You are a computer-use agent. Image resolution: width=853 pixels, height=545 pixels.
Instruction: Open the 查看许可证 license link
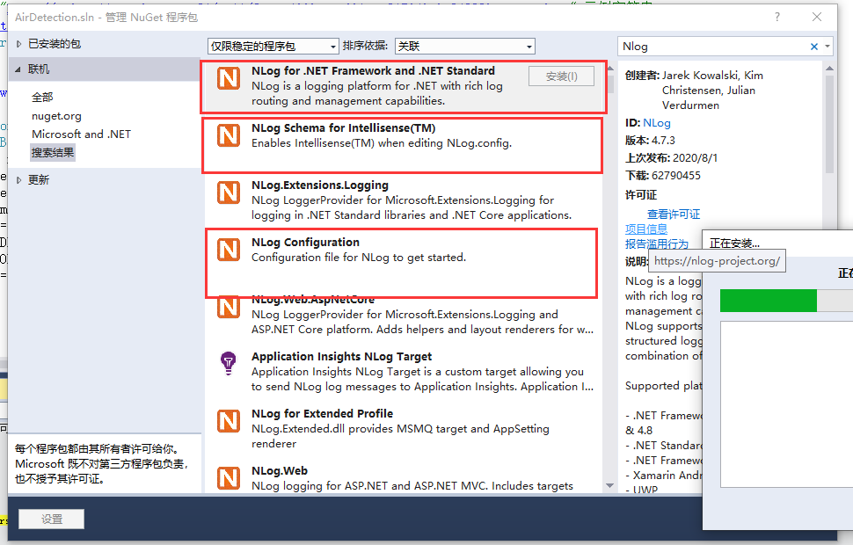pos(674,214)
